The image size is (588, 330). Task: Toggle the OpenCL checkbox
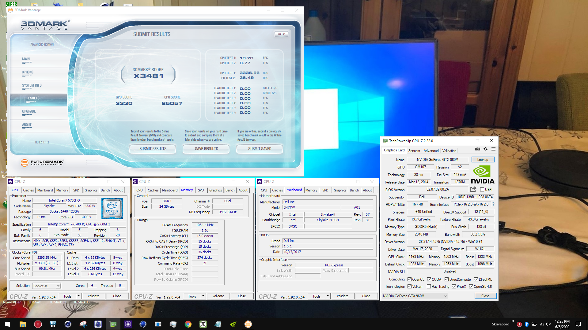[x=409, y=279]
